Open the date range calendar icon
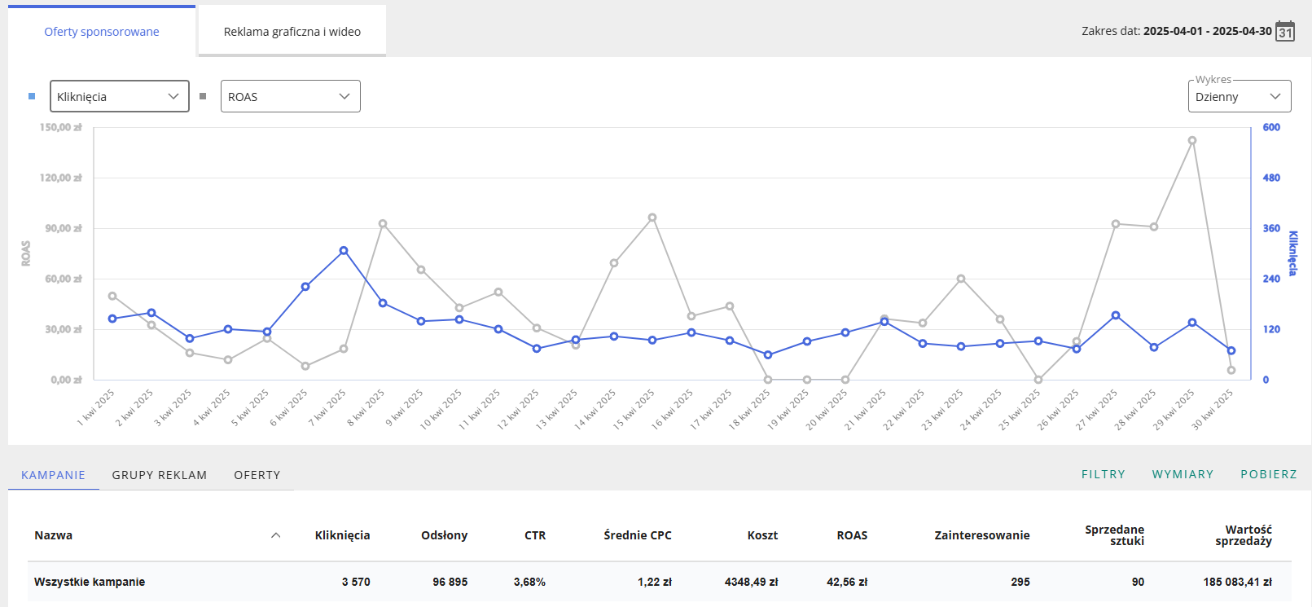This screenshot has height=607, width=1312. pos(1285,31)
